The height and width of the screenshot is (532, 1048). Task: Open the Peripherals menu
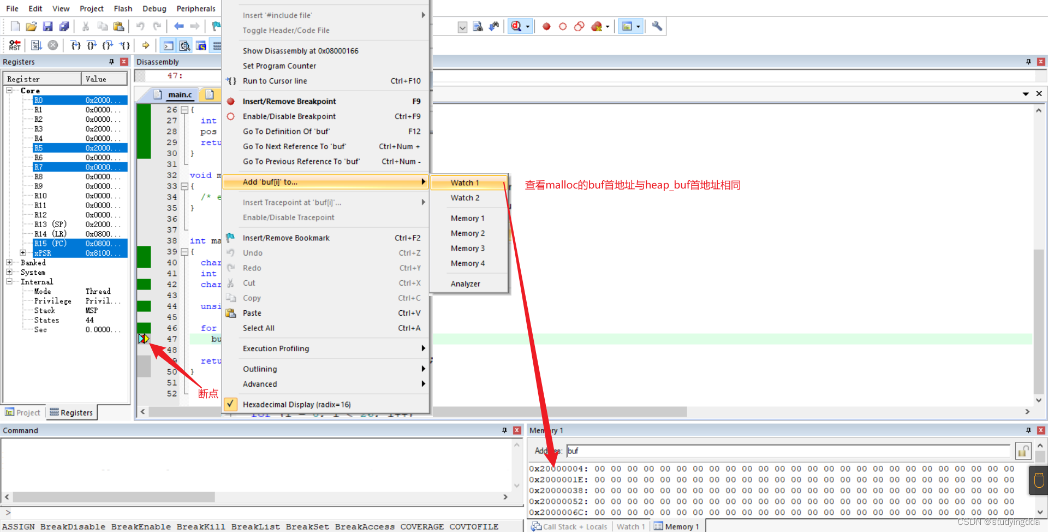click(196, 9)
